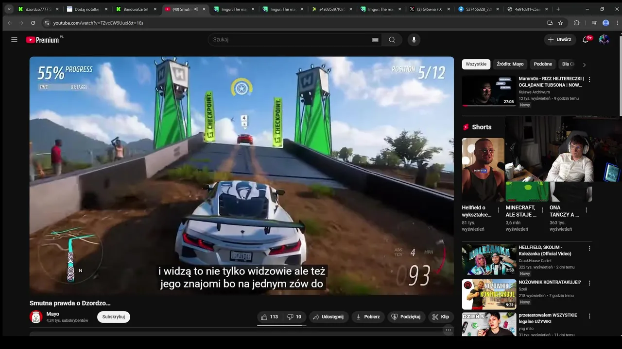622x349 pixels.
Task: Open YouTube notifications bell
Action: coord(586,40)
